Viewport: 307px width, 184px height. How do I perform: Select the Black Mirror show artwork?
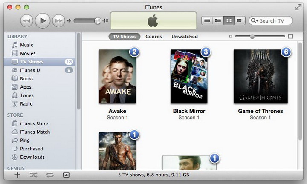pyautogui.click(x=189, y=77)
